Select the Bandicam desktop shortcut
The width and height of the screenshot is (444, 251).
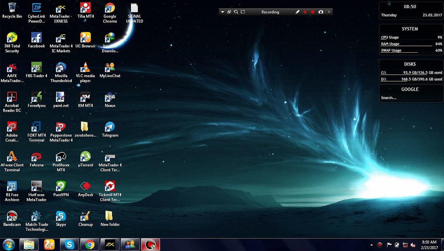(12, 219)
